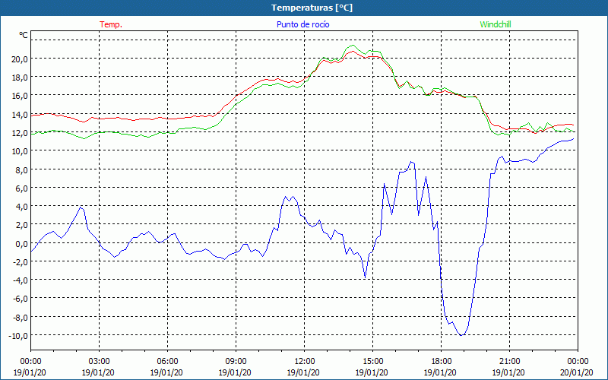Click the "6,0" y-axis value
The image size is (608, 380).
[22, 188]
